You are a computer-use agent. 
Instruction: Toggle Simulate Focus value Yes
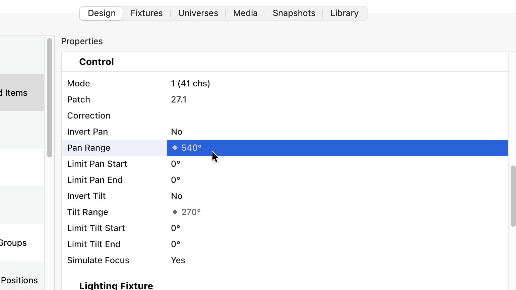click(x=178, y=260)
